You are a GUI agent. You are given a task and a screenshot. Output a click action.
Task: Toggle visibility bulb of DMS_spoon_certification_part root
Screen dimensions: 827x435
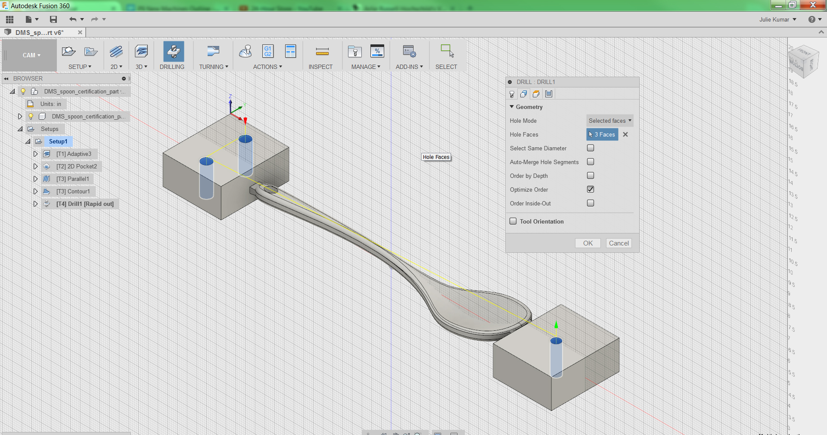point(23,91)
